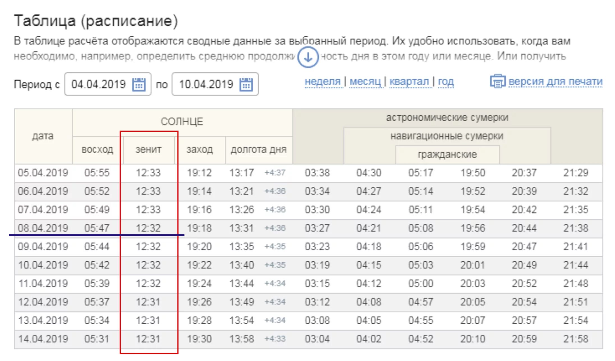Click the 'заход' column header

[x=199, y=149]
